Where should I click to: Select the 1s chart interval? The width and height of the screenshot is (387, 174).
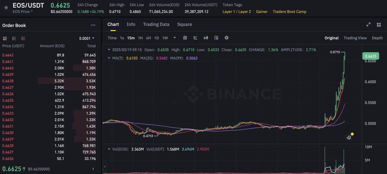click(122, 38)
